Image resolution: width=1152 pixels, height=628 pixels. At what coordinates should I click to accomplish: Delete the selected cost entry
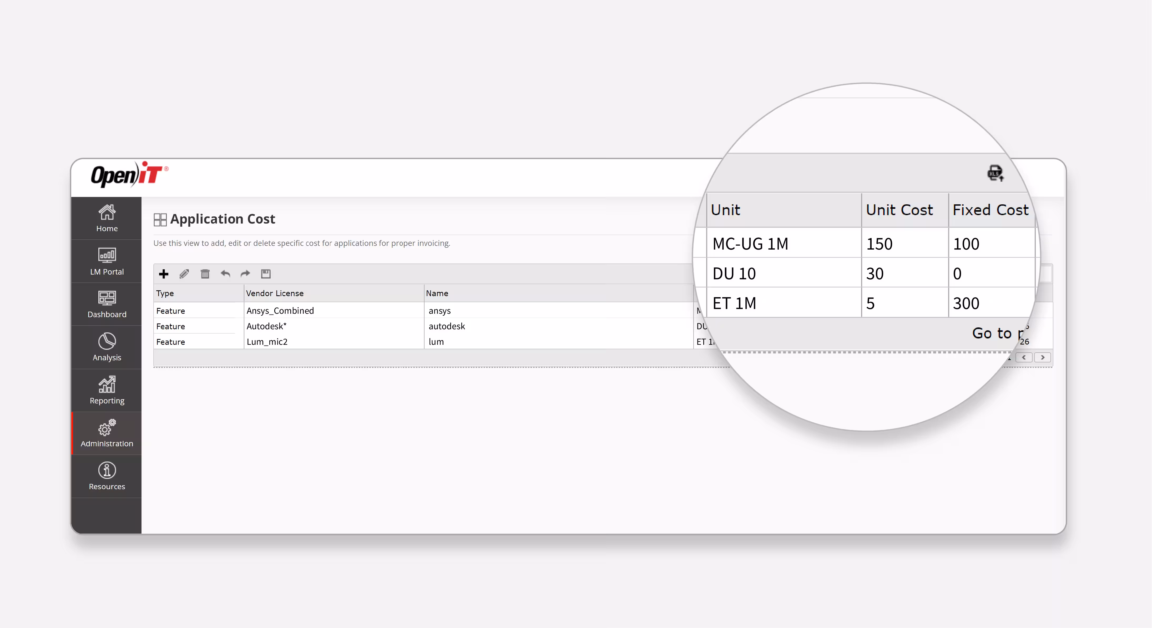[x=205, y=274]
